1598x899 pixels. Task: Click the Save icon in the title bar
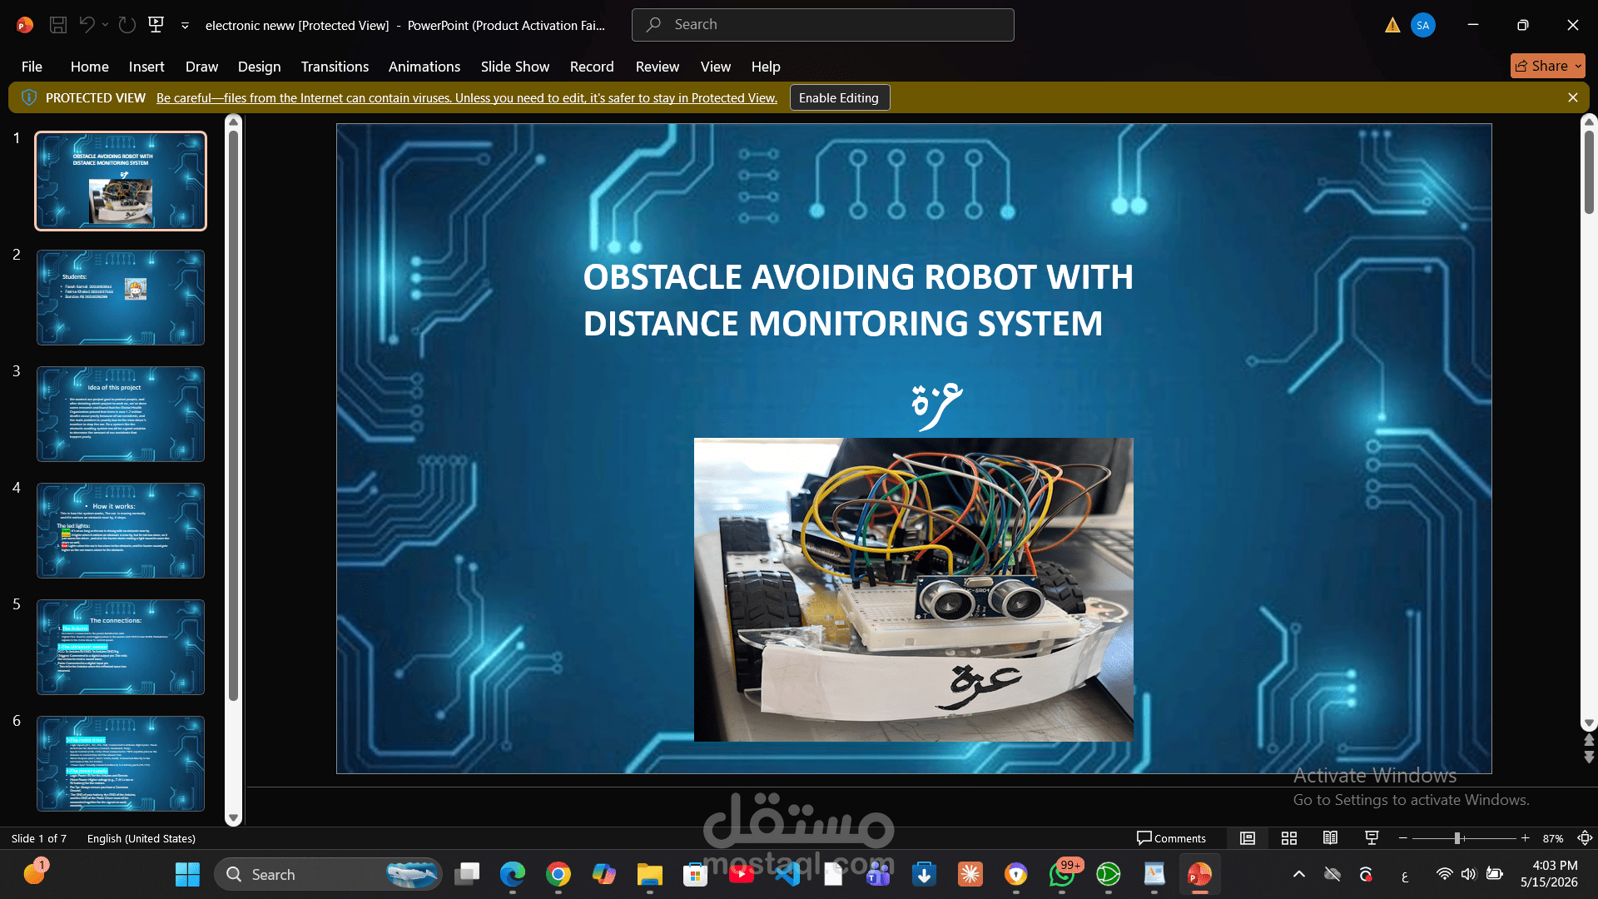(58, 25)
